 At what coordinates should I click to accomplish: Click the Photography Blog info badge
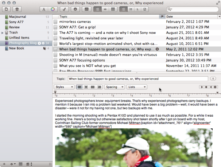pyautogui.click(x=39, y=43)
